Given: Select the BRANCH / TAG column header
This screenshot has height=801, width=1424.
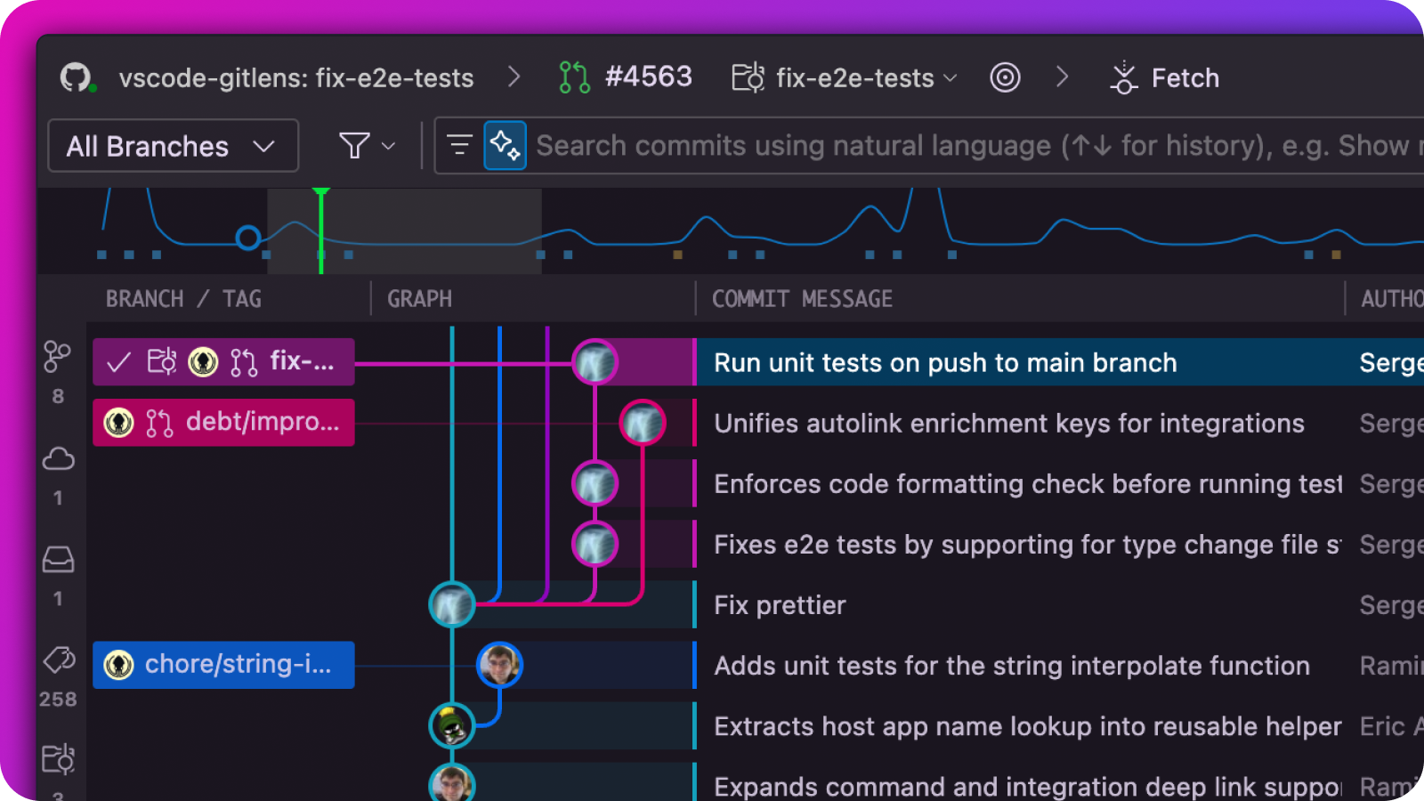Looking at the screenshot, I should [183, 299].
